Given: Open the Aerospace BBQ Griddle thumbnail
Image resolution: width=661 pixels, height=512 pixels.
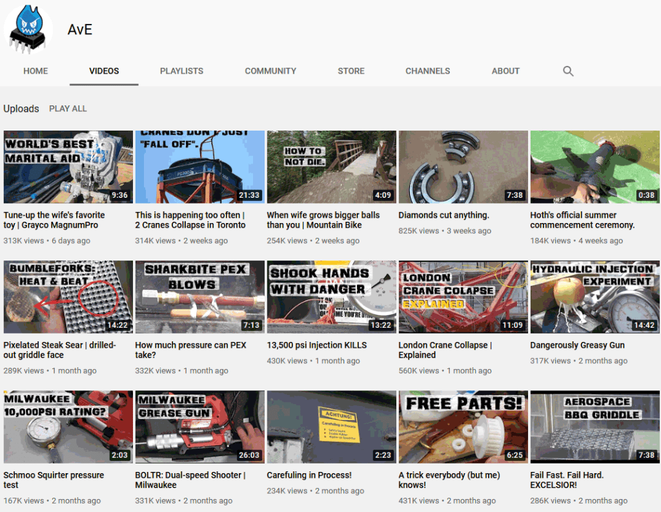Looking at the screenshot, I should pos(595,427).
